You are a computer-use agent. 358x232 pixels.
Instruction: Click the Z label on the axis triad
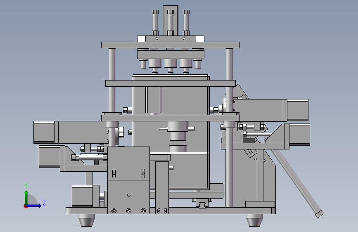44,203
